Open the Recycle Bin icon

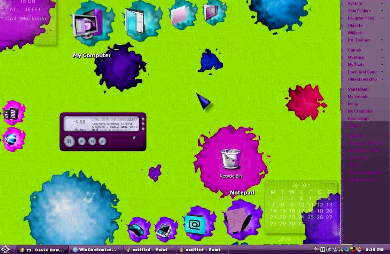pos(230,158)
